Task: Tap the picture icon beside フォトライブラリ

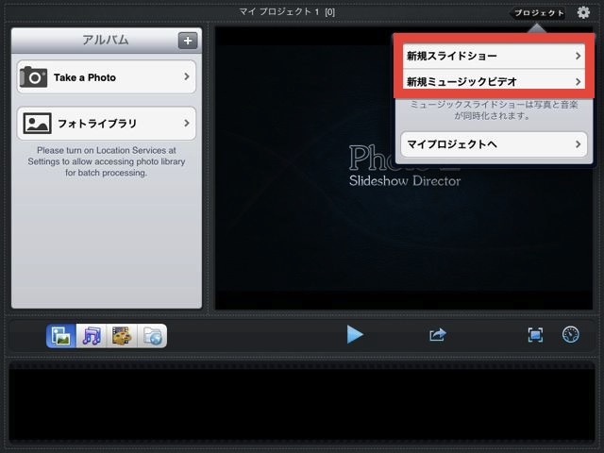Action: click(x=37, y=124)
